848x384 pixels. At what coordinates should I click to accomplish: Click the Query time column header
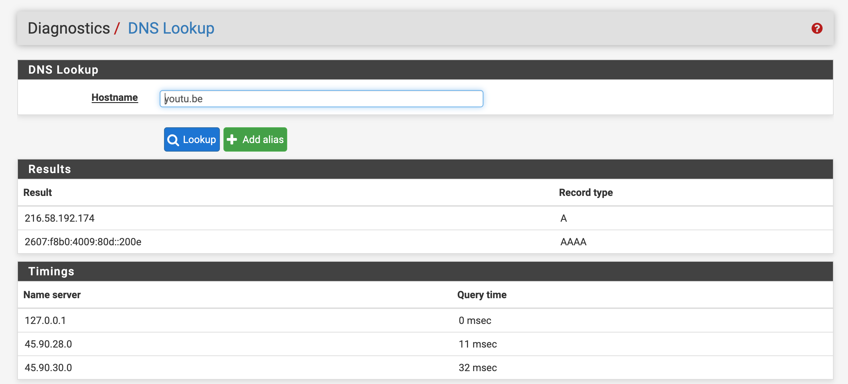(482, 295)
